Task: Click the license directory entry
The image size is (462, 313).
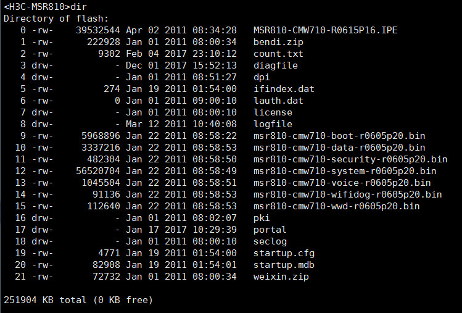Action: [x=273, y=112]
